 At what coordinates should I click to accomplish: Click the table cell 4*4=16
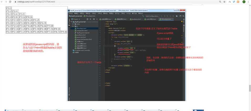[29, 17]
